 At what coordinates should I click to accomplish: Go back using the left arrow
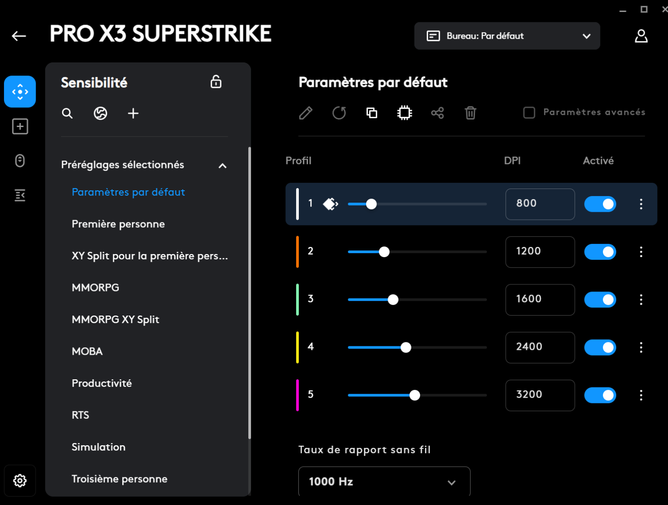click(x=19, y=36)
